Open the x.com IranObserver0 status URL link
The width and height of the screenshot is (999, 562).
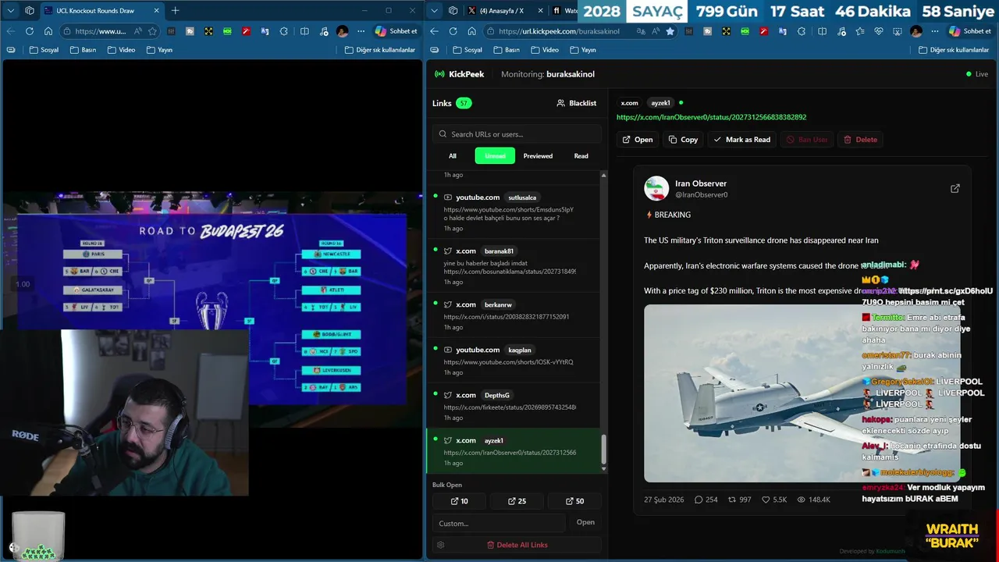pyautogui.click(x=711, y=117)
